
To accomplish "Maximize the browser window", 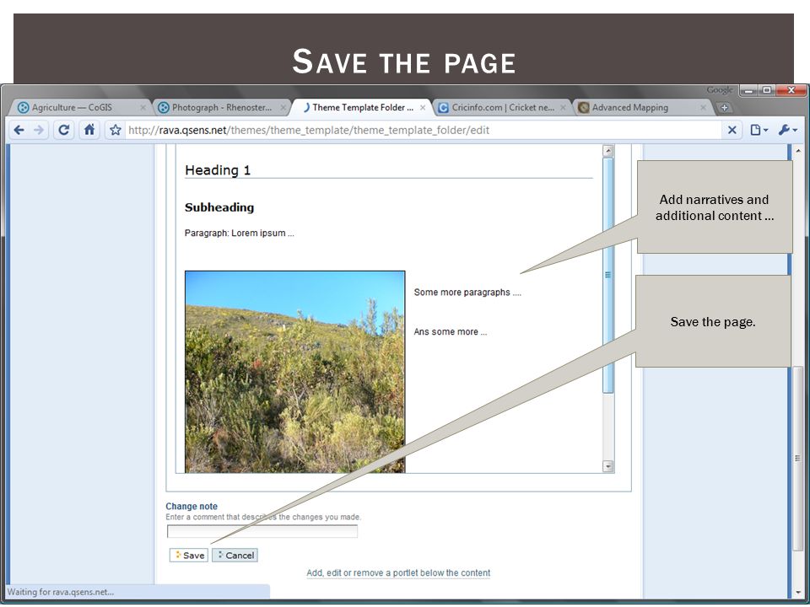I will 767,90.
